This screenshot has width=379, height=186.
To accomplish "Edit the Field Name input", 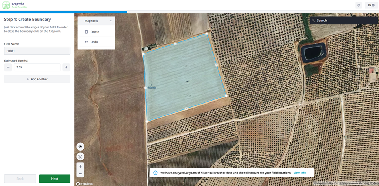I will (37, 51).
